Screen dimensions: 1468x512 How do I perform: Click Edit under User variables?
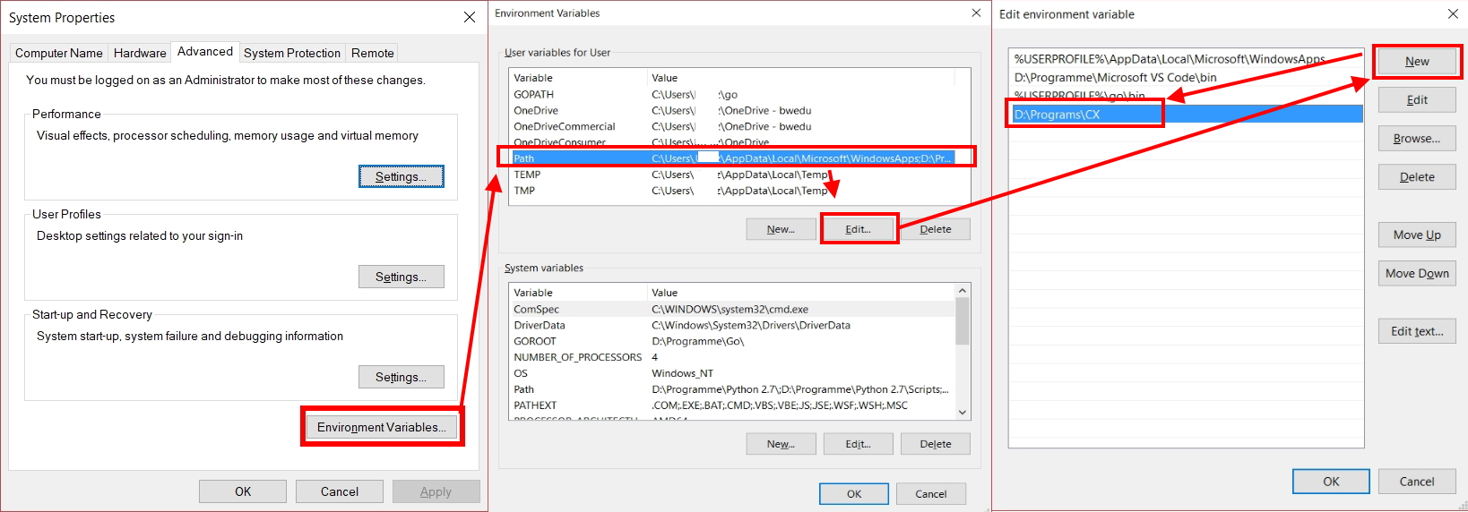pyautogui.click(x=859, y=229)
